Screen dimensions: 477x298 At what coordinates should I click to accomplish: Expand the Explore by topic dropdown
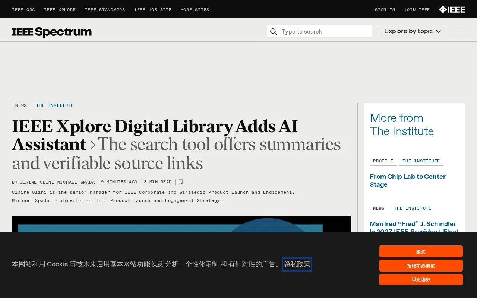413,31
